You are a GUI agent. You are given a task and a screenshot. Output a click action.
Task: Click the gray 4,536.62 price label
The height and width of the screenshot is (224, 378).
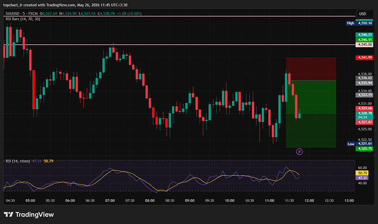coord(364,78)
